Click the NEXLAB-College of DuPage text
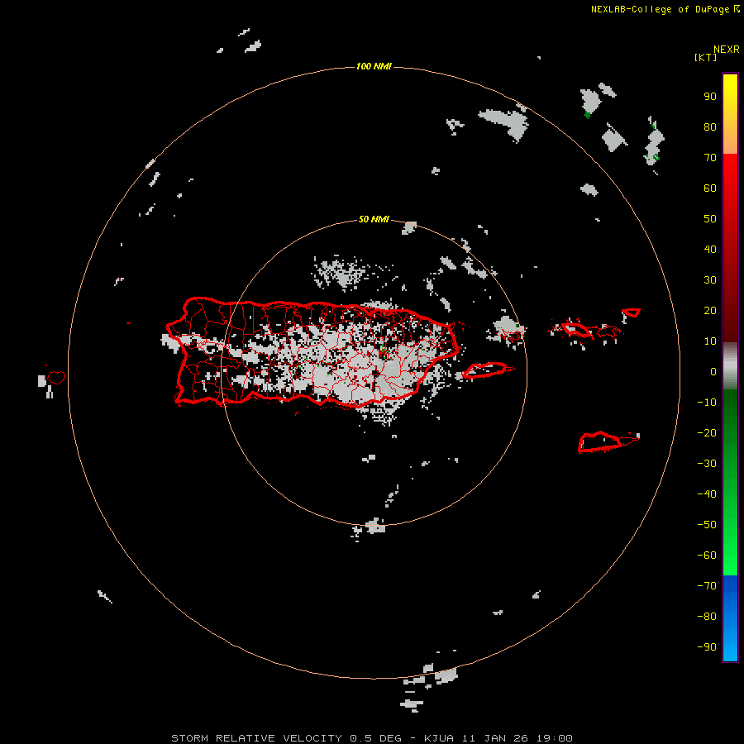 [x=660, y=9]
